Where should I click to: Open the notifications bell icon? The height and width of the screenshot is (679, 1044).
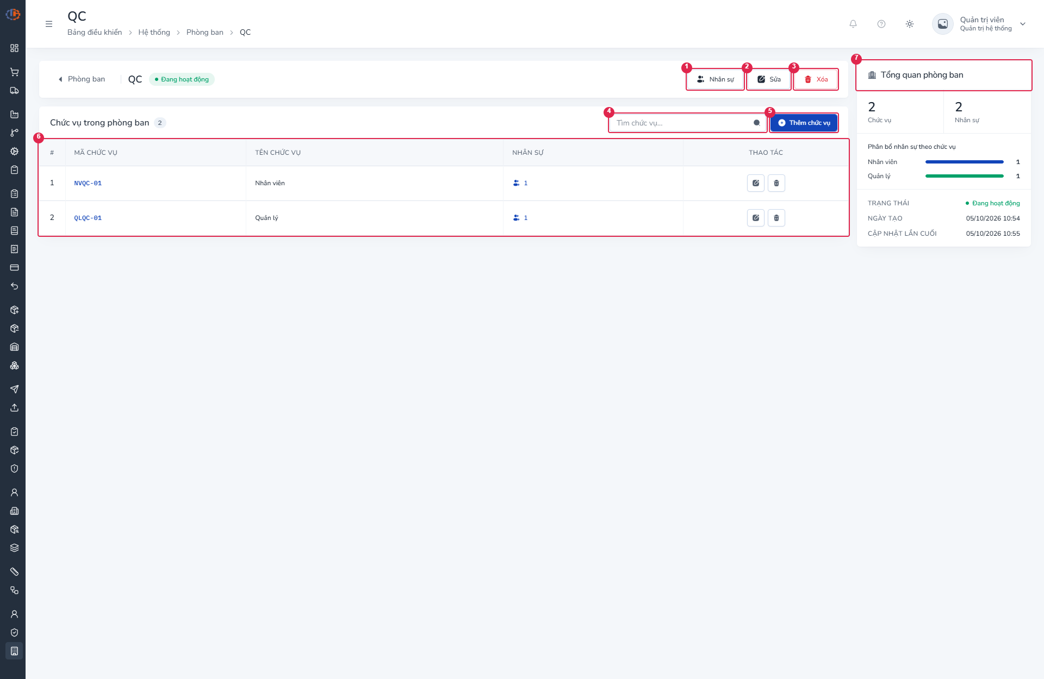click(853, 24)
